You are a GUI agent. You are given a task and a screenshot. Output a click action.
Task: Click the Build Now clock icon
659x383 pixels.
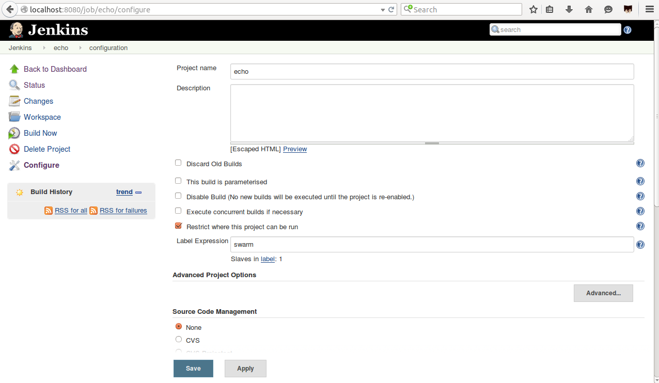pos(14,133)
